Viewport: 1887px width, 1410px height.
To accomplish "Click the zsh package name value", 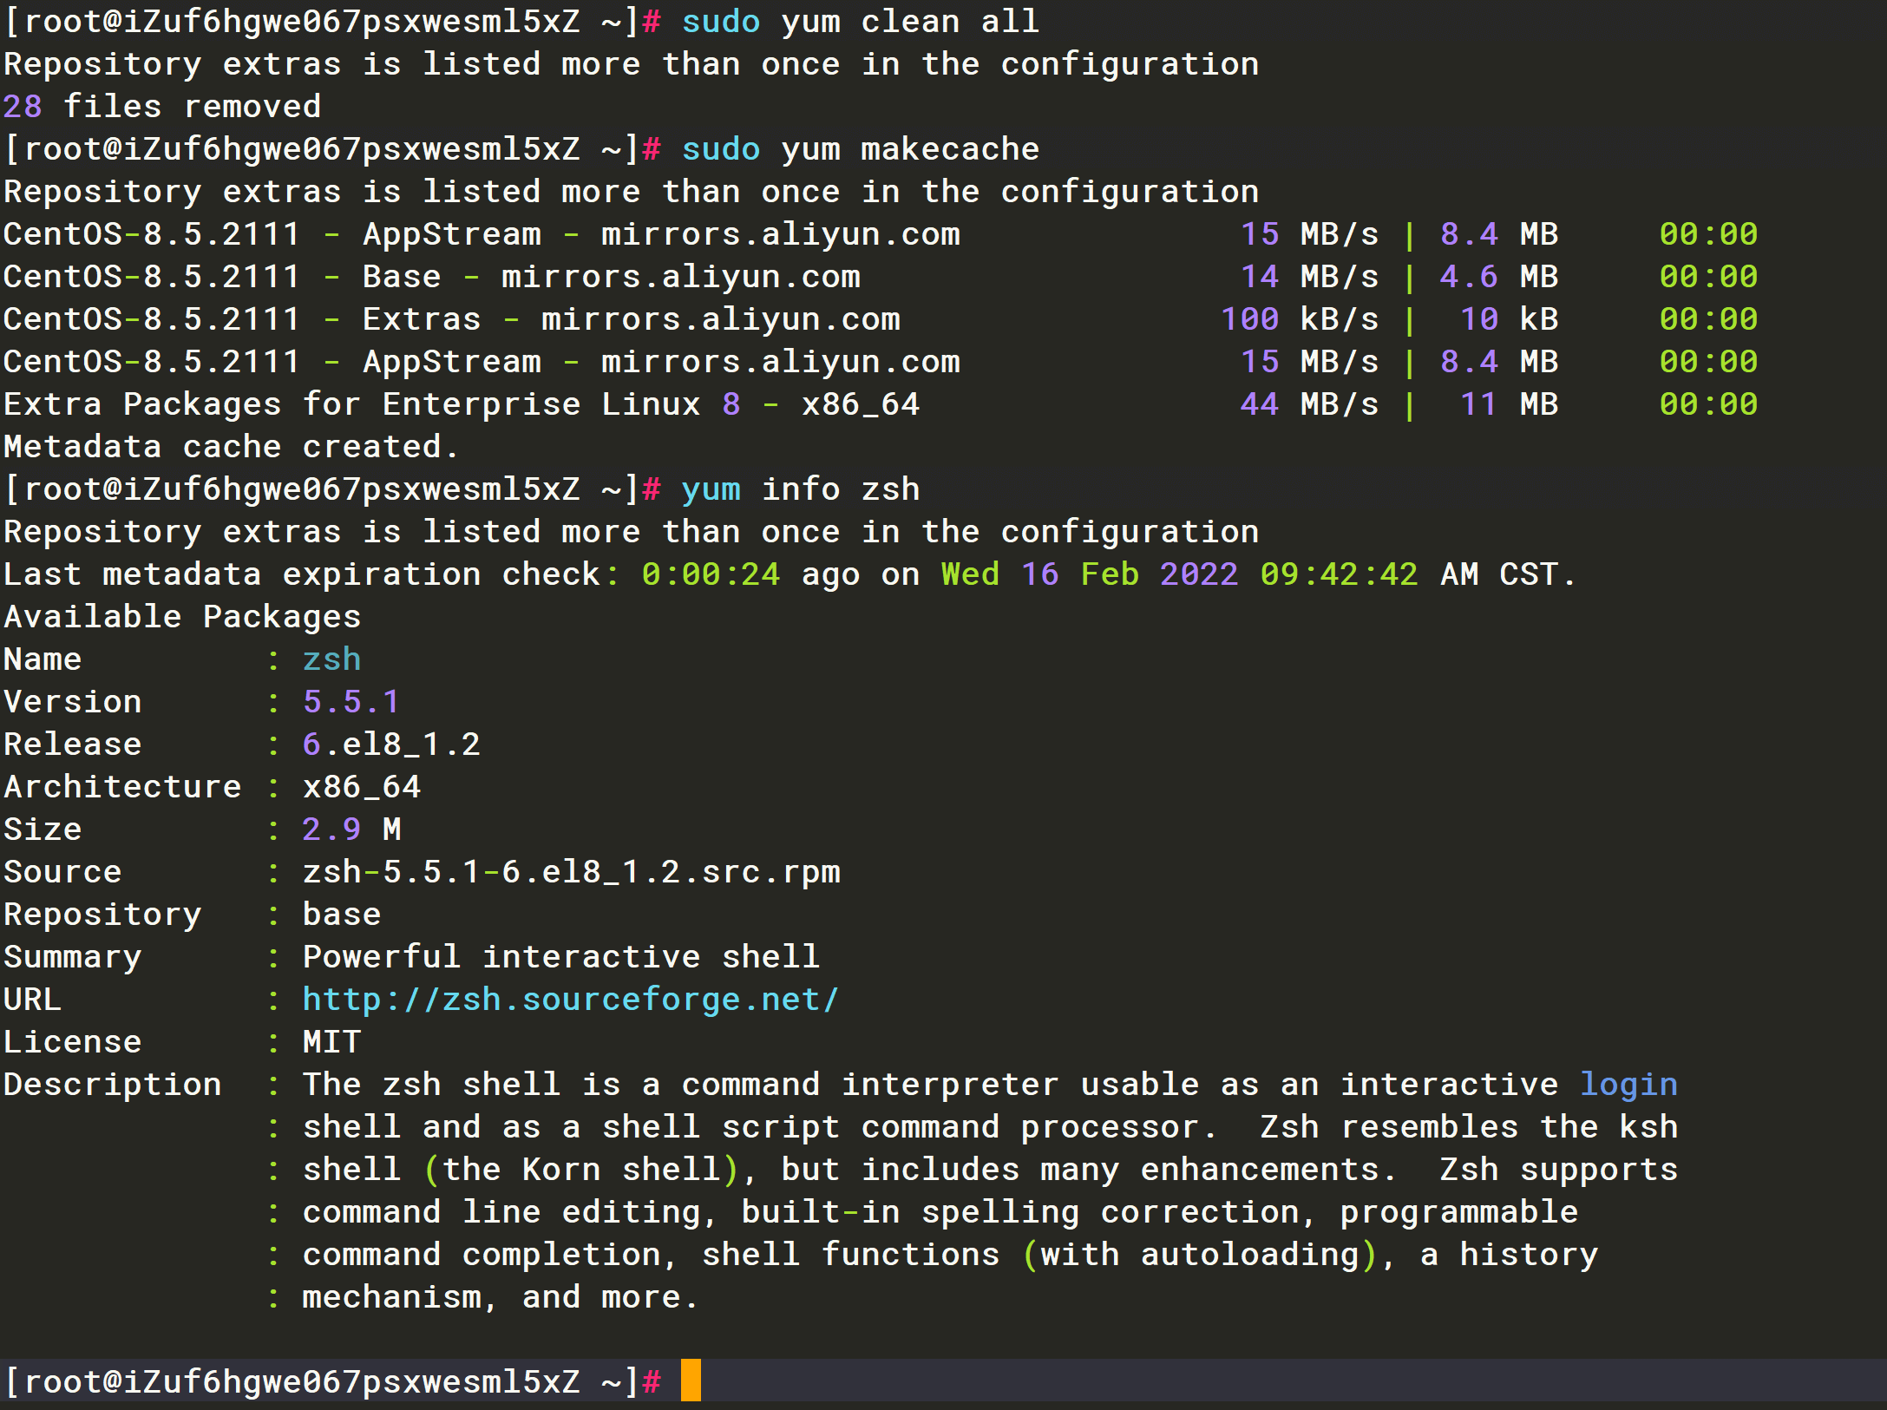I will (331, 659).
